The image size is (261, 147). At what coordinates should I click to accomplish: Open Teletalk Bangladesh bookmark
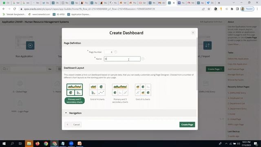pyautogui.click(x=14, y=14)
